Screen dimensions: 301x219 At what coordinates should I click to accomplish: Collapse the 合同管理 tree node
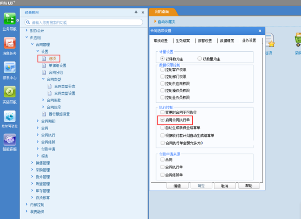click(32, 44)
